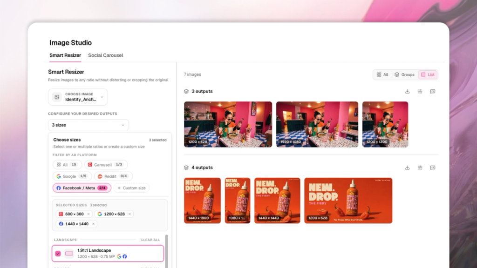Click the Facebook icon on 1.91:1 Landscape row
Viewport: 477px width, 268px height.
pyautogui.click(x=125, y=256)
